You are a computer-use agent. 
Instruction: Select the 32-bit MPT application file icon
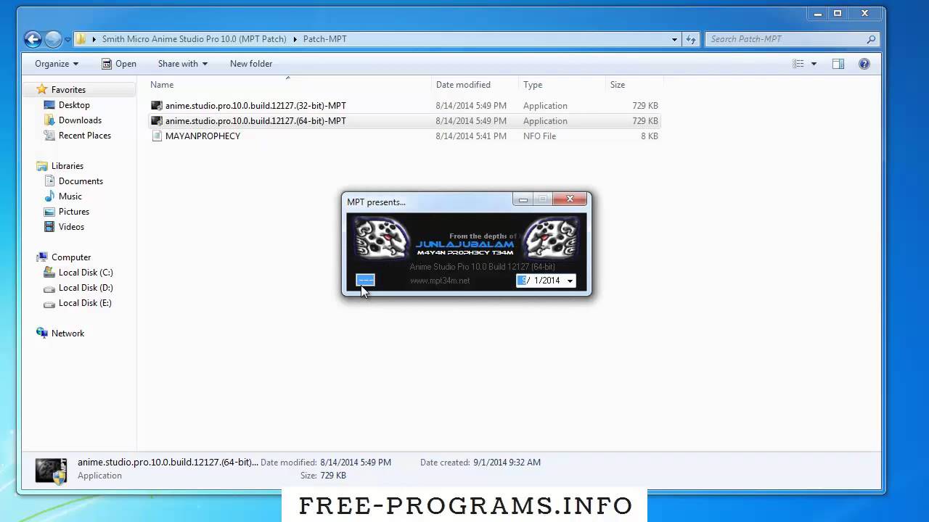click(x=156, y=106)
